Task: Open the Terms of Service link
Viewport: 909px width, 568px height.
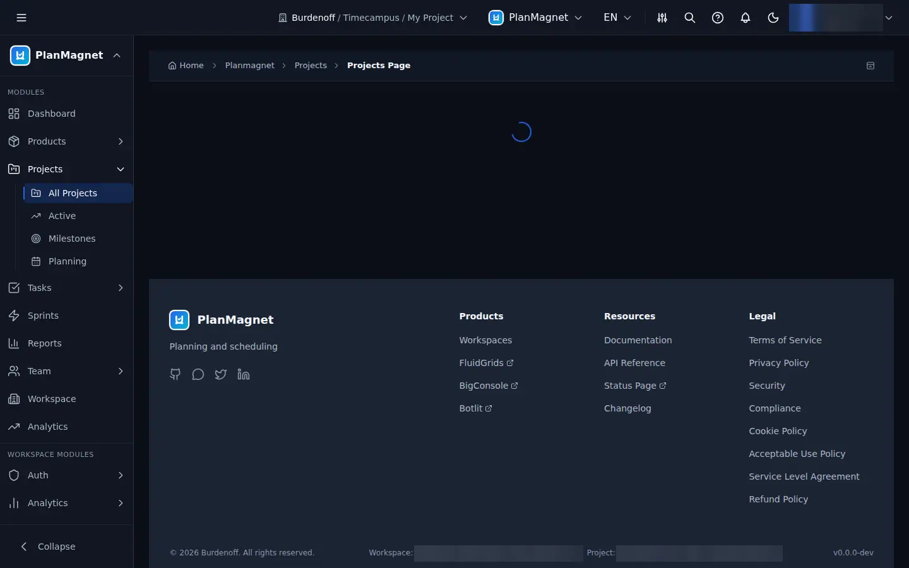Action: click(x=785, y=340)
